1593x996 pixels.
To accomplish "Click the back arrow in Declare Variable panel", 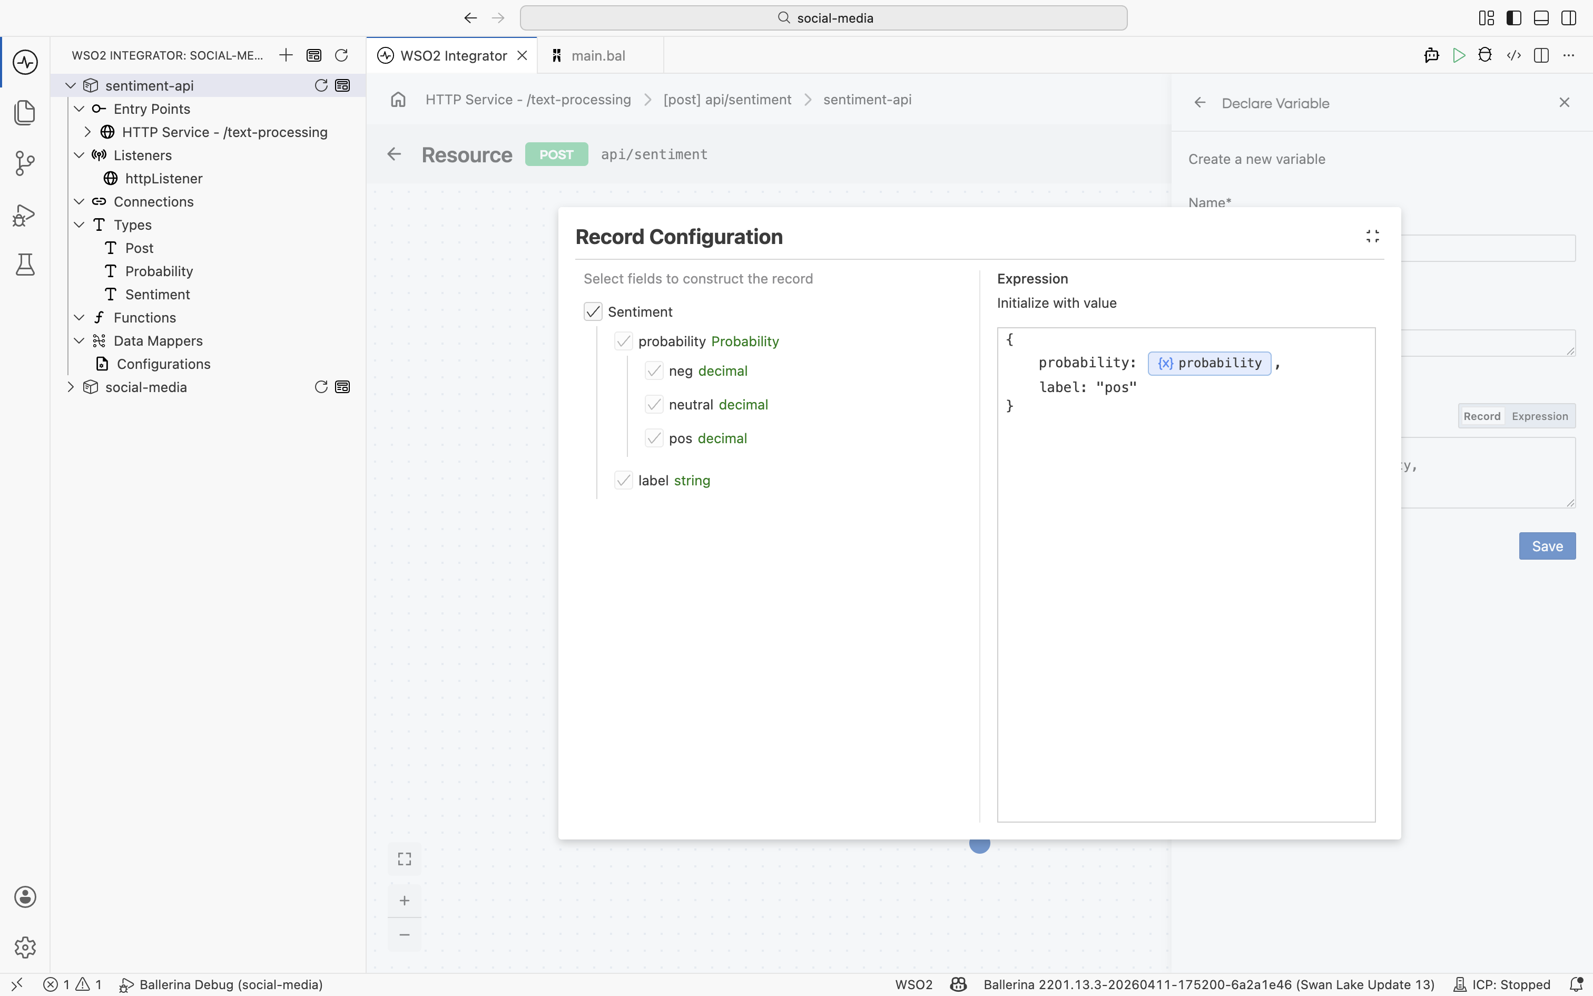I will click(1200, 103).
